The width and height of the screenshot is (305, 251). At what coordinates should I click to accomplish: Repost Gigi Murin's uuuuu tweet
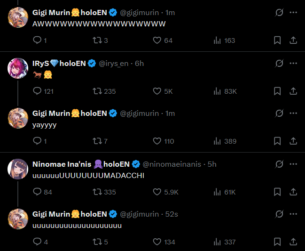97,242
